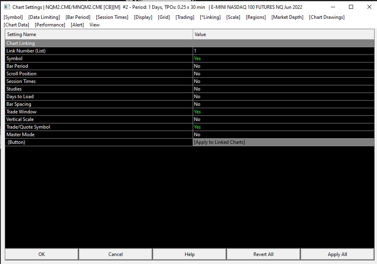Open the Link Number value dropdown

point(283,51)
